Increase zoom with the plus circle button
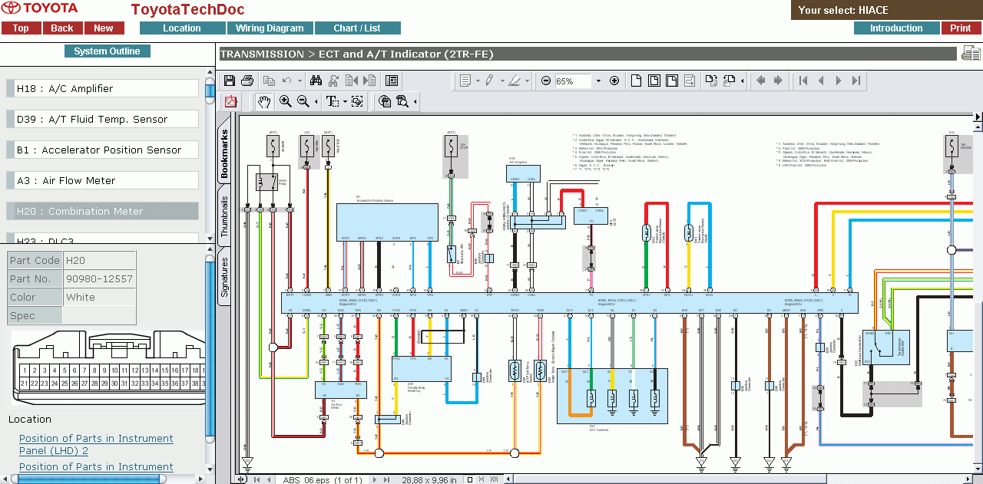The height and width of the screenshot is (484, 983). (x=614, y=81)
